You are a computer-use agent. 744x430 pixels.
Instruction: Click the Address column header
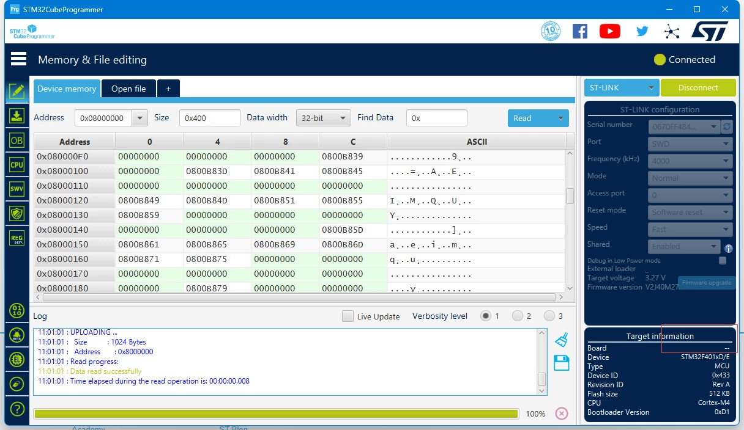(x=75, y=142)
